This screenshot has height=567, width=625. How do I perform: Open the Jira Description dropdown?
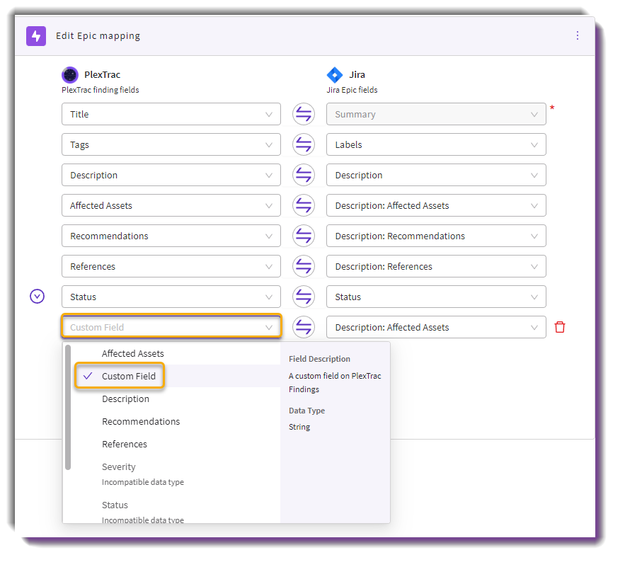(x=436, y=175)
